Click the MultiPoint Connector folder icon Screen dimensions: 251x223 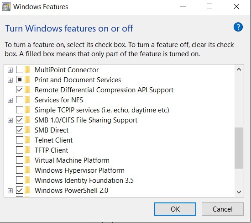pos(28,69)
